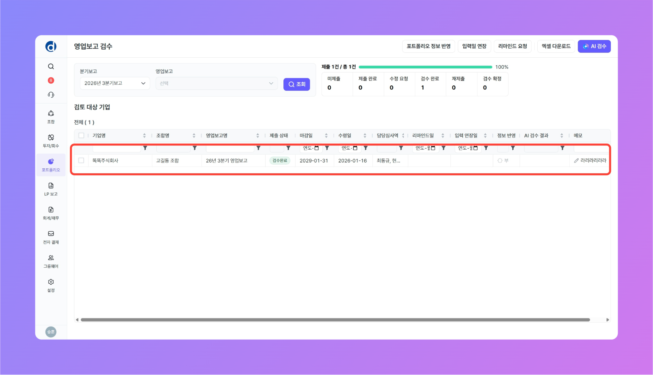Click the 검수완료 status badge
Image resolution: width=653 pixels, height=375 pixels.
(280, 160)
